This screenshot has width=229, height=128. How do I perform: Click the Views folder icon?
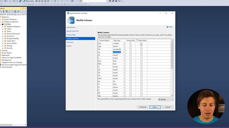pos(5,31)
